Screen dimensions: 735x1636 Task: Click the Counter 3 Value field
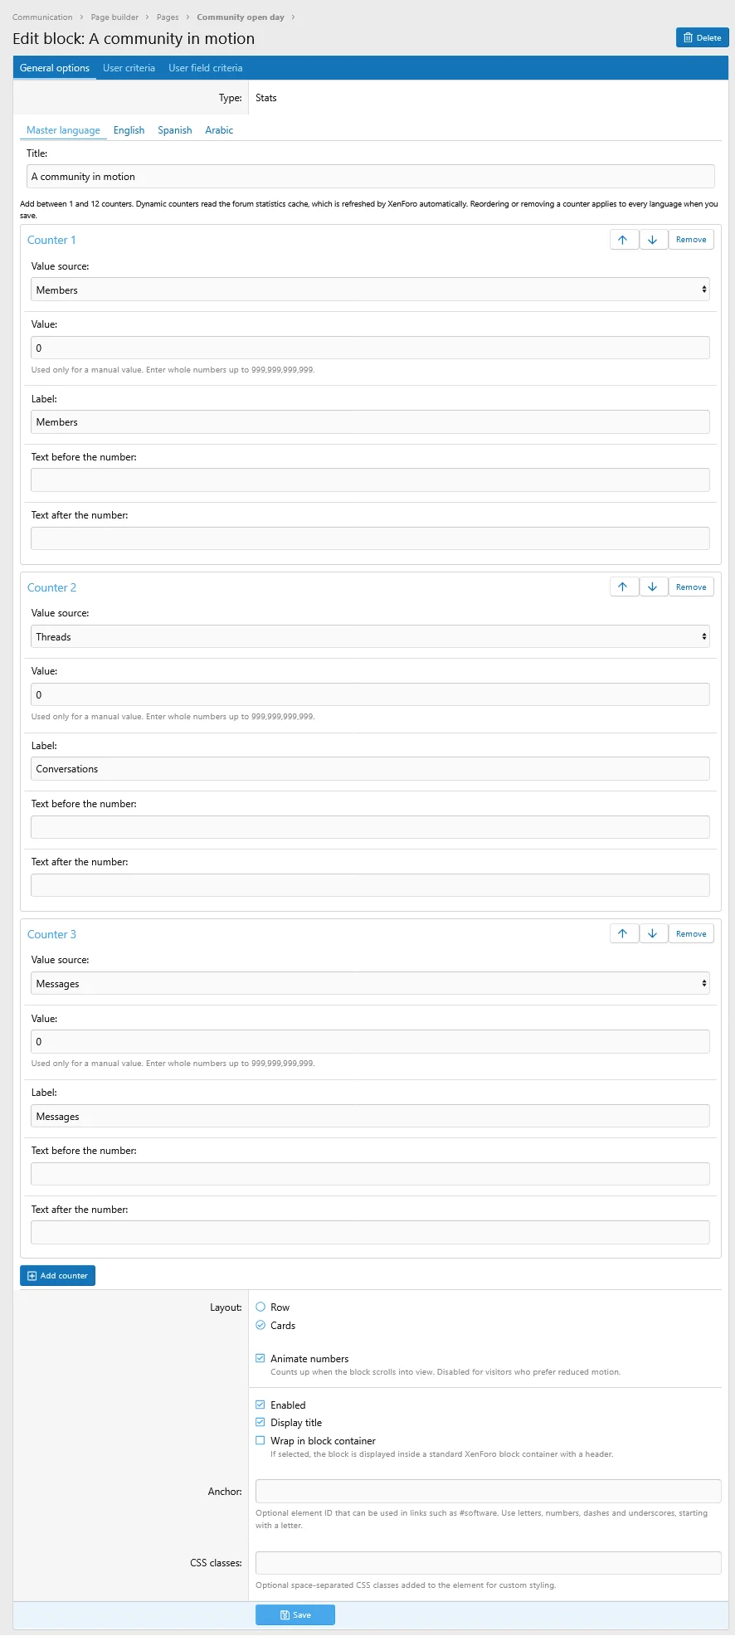point(370,1041)
